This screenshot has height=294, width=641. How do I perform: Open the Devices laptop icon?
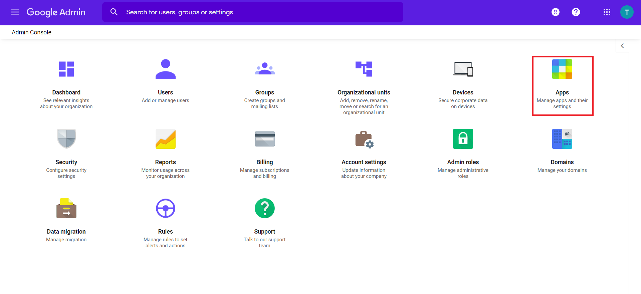click(463, 69)
